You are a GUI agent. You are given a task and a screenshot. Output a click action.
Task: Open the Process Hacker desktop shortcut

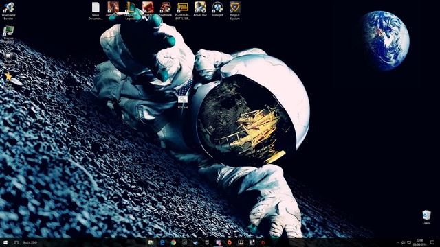8,34
